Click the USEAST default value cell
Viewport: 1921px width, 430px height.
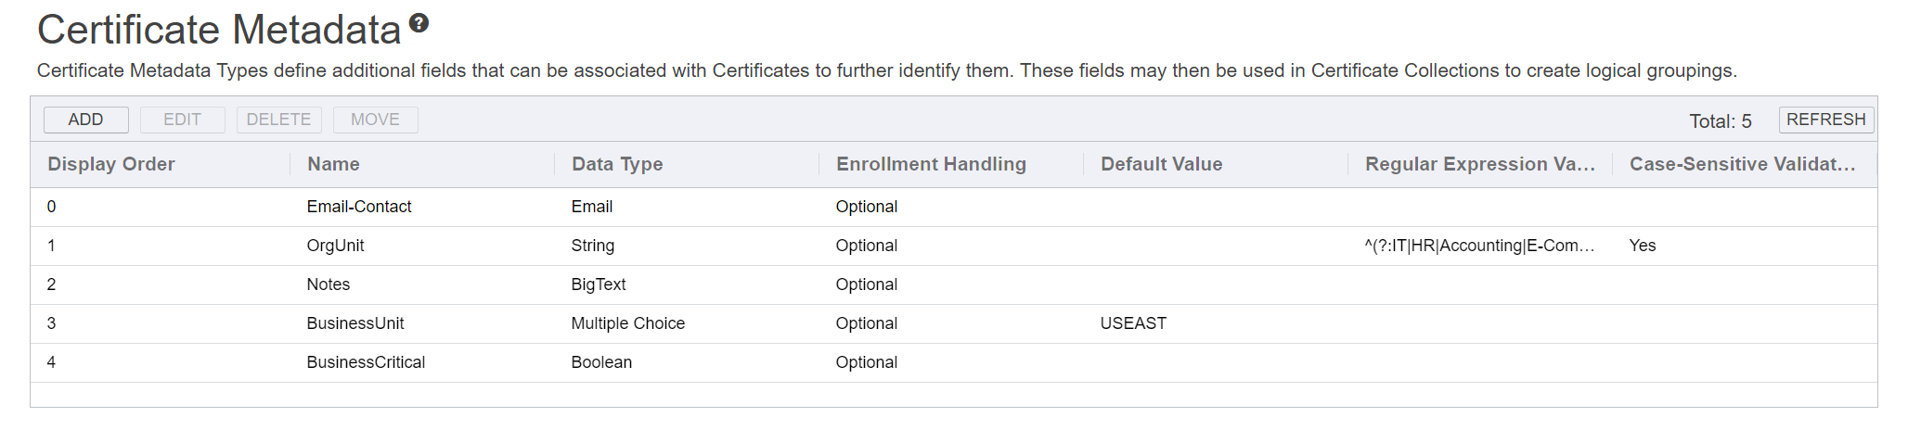pyautogui.click(x=1133, y=323)
